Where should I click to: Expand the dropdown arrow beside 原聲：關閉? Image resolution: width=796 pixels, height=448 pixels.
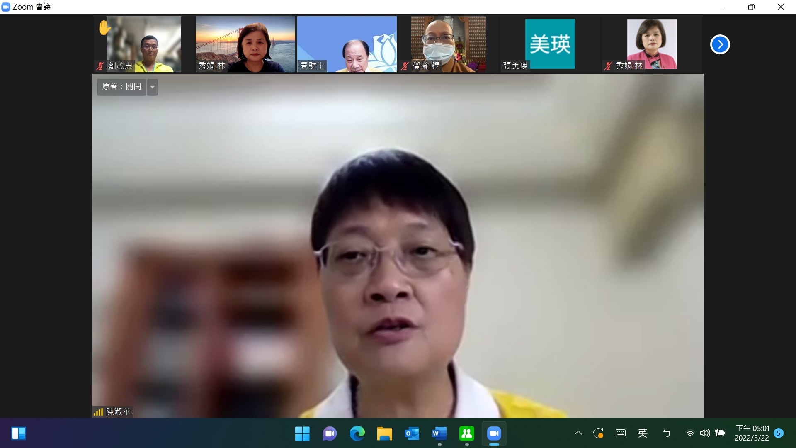[x=153, y=87]
